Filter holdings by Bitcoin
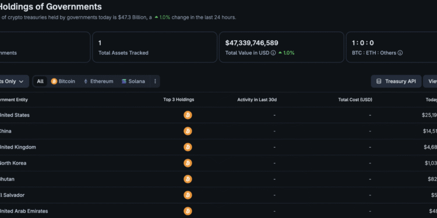The width and height of the screenshot is (437, 218). 63,81
